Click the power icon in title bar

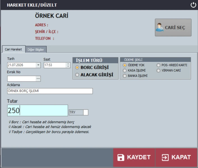(193, 5)
